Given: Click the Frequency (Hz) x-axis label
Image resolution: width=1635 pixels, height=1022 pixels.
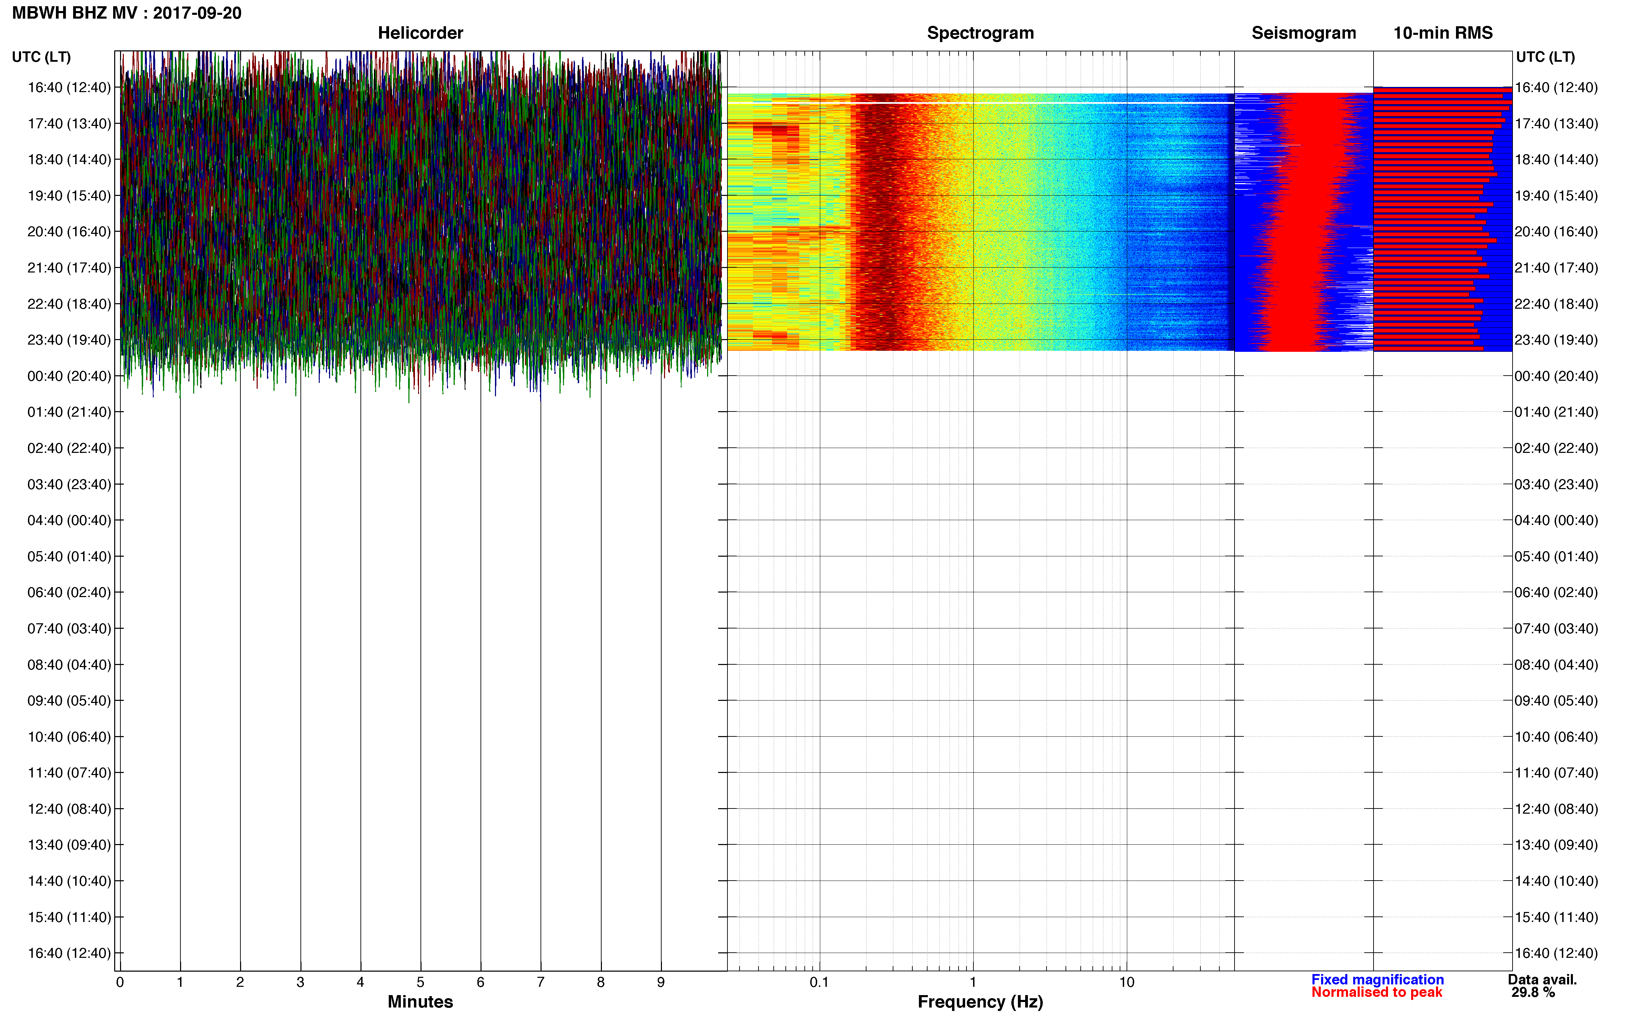Looking at the screenshot, I should pos(980,1002).
